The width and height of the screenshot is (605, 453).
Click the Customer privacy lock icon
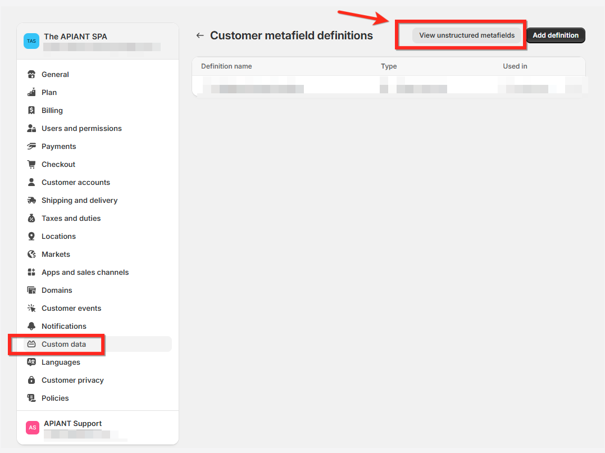(31, 380)
